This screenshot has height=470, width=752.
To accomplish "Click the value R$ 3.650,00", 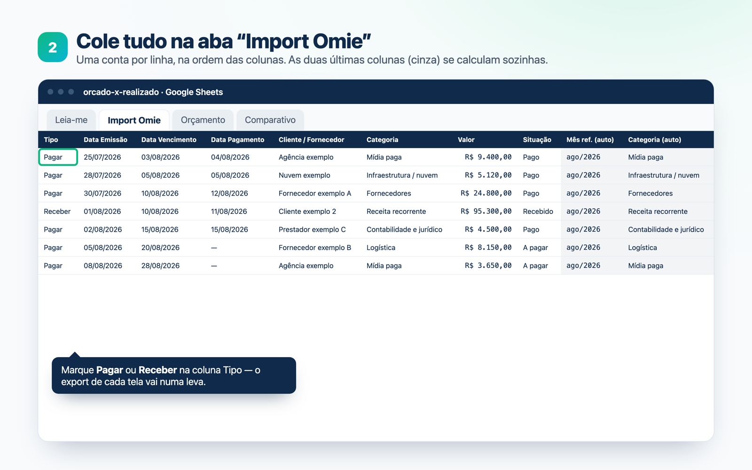I will [488, 266].
